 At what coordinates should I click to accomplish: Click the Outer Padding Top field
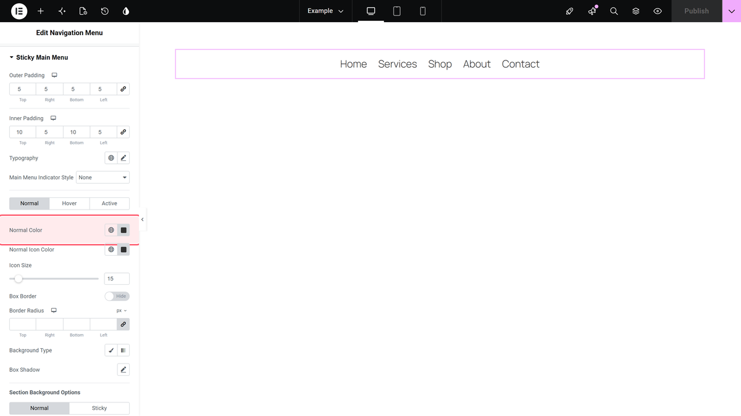point(23,89)
